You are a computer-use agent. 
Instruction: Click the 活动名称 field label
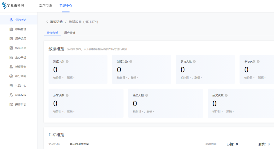click(54, 144)
